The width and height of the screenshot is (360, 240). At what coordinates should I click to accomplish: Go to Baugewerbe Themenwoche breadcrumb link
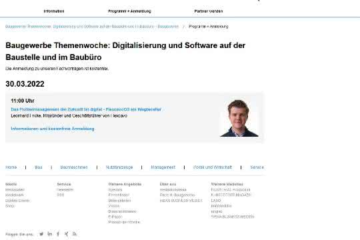[92, 27]
